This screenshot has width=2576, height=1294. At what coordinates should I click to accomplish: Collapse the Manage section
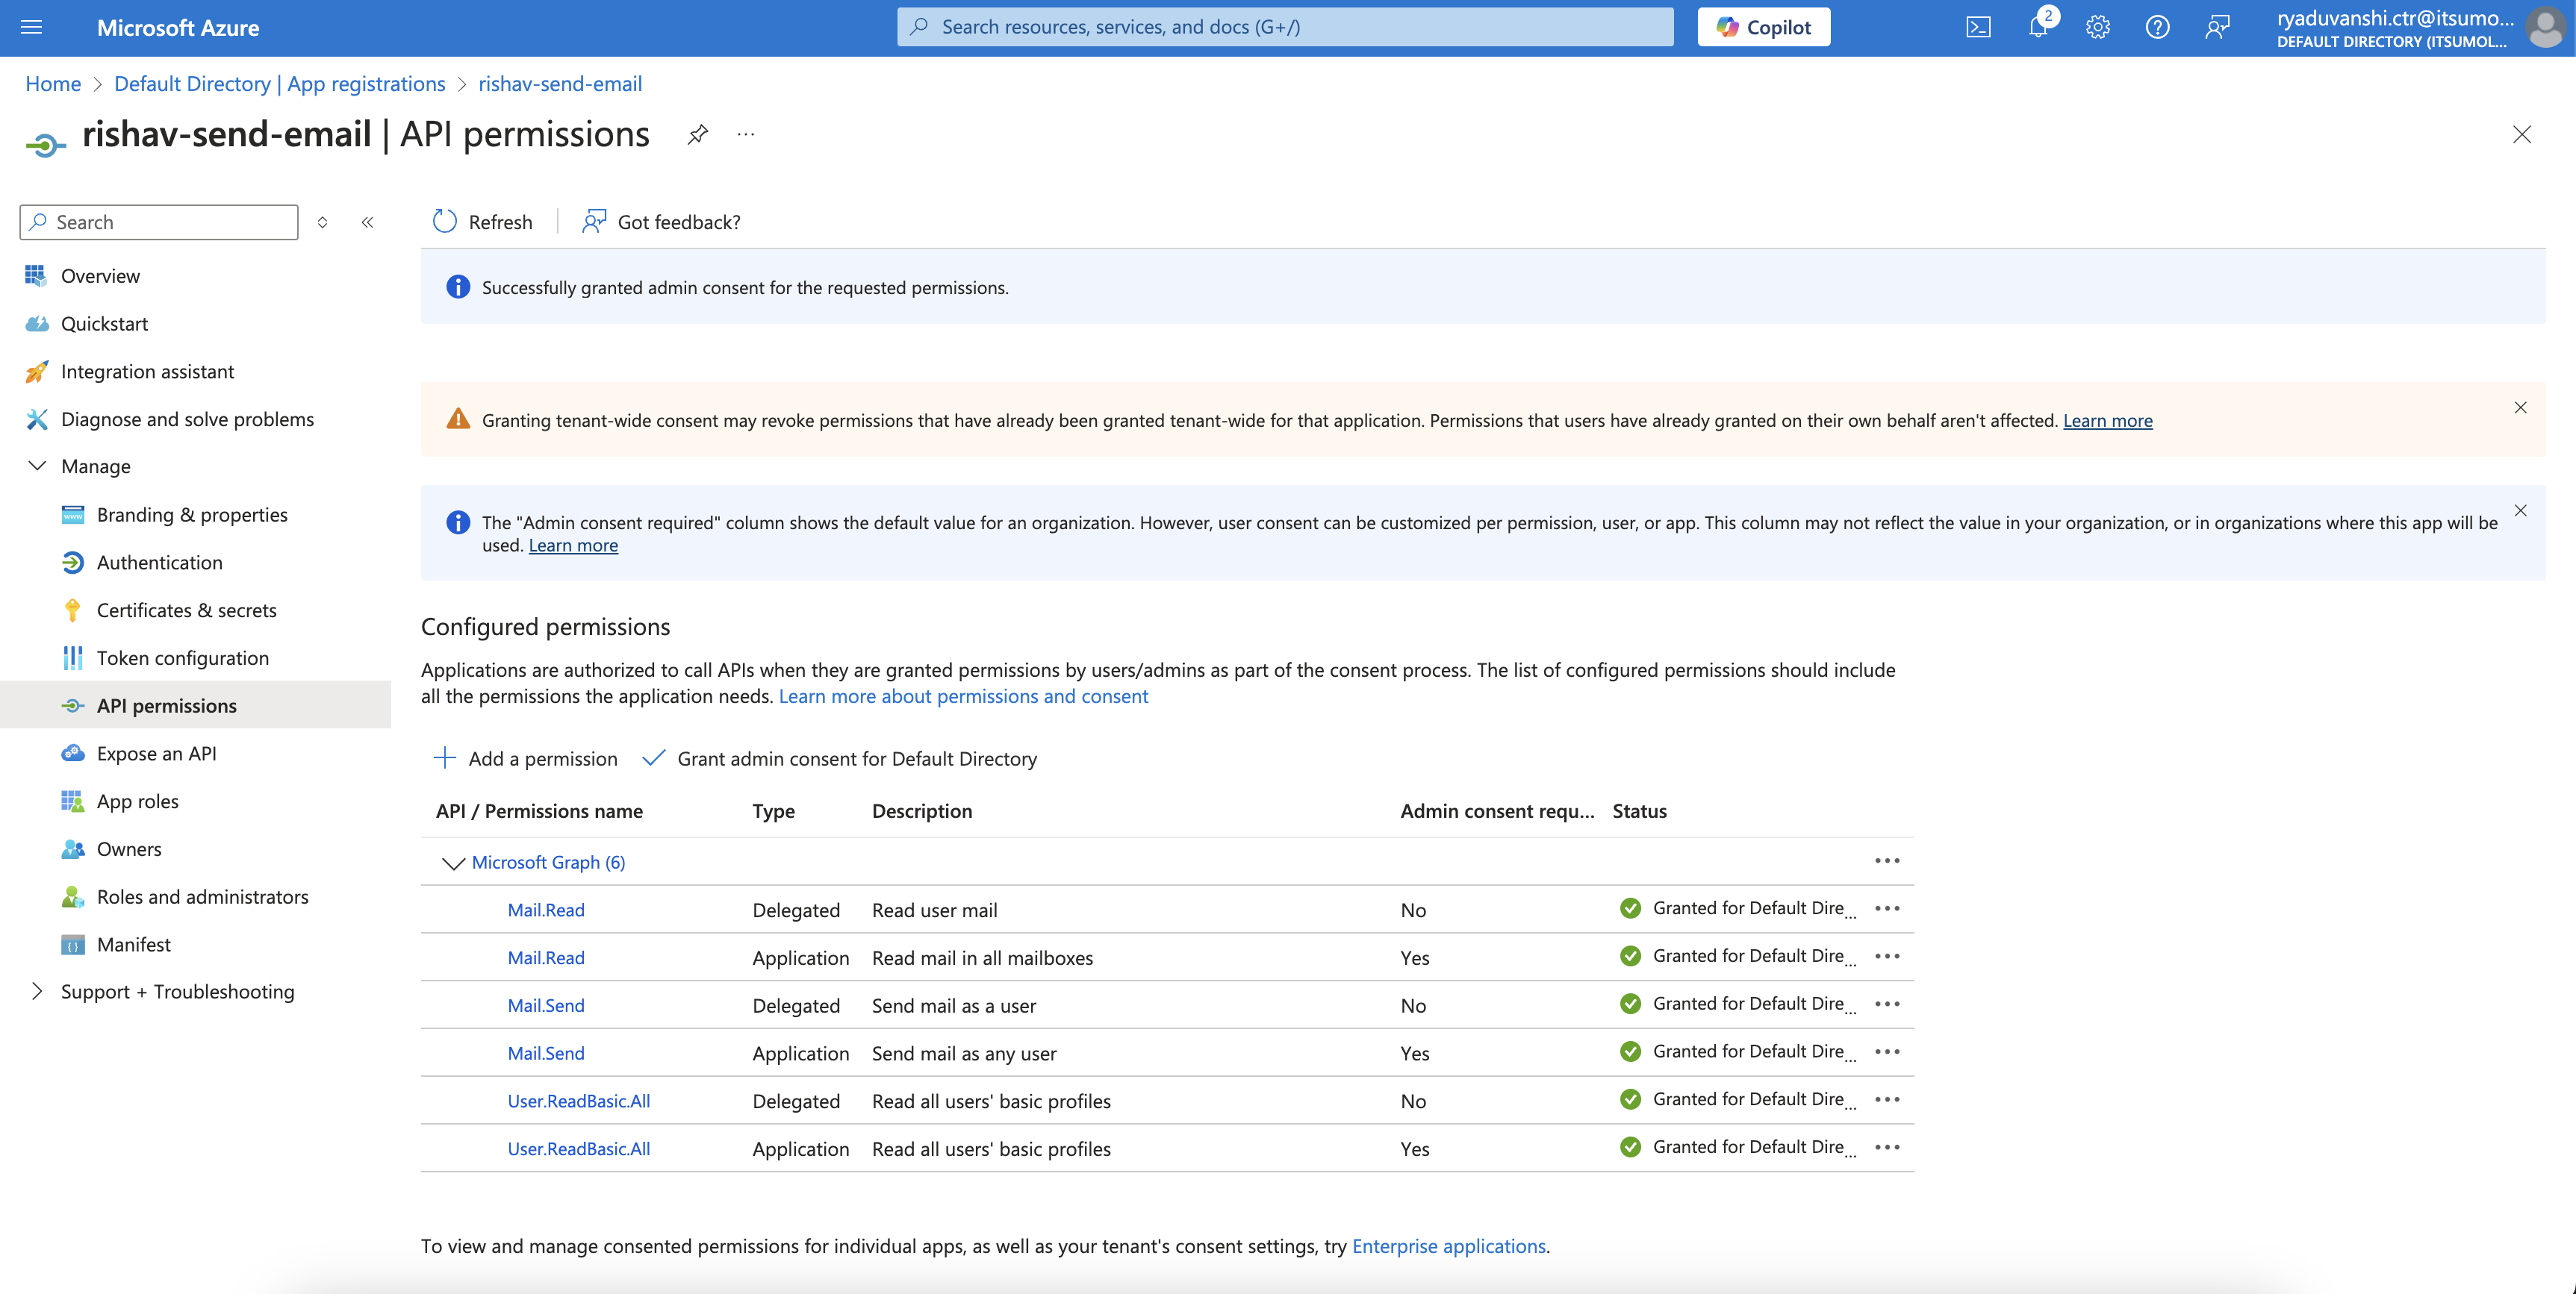tap(38, 466)
